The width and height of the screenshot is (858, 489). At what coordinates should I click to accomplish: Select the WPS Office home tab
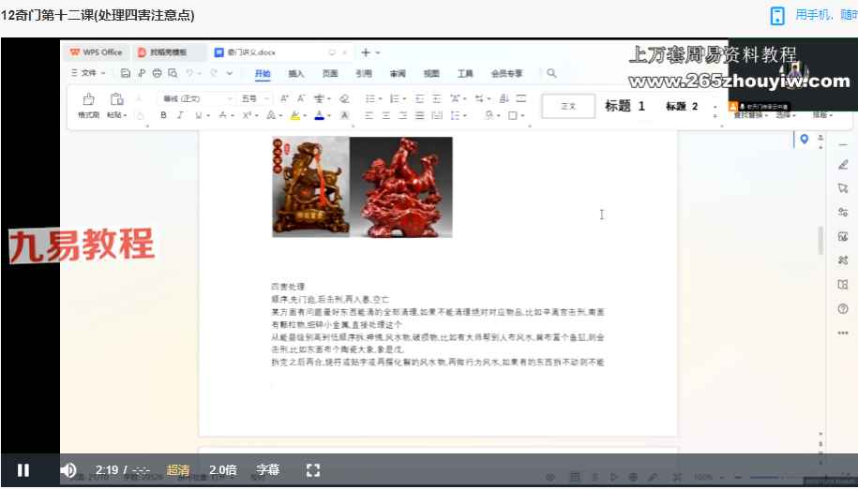coord(97,52)
